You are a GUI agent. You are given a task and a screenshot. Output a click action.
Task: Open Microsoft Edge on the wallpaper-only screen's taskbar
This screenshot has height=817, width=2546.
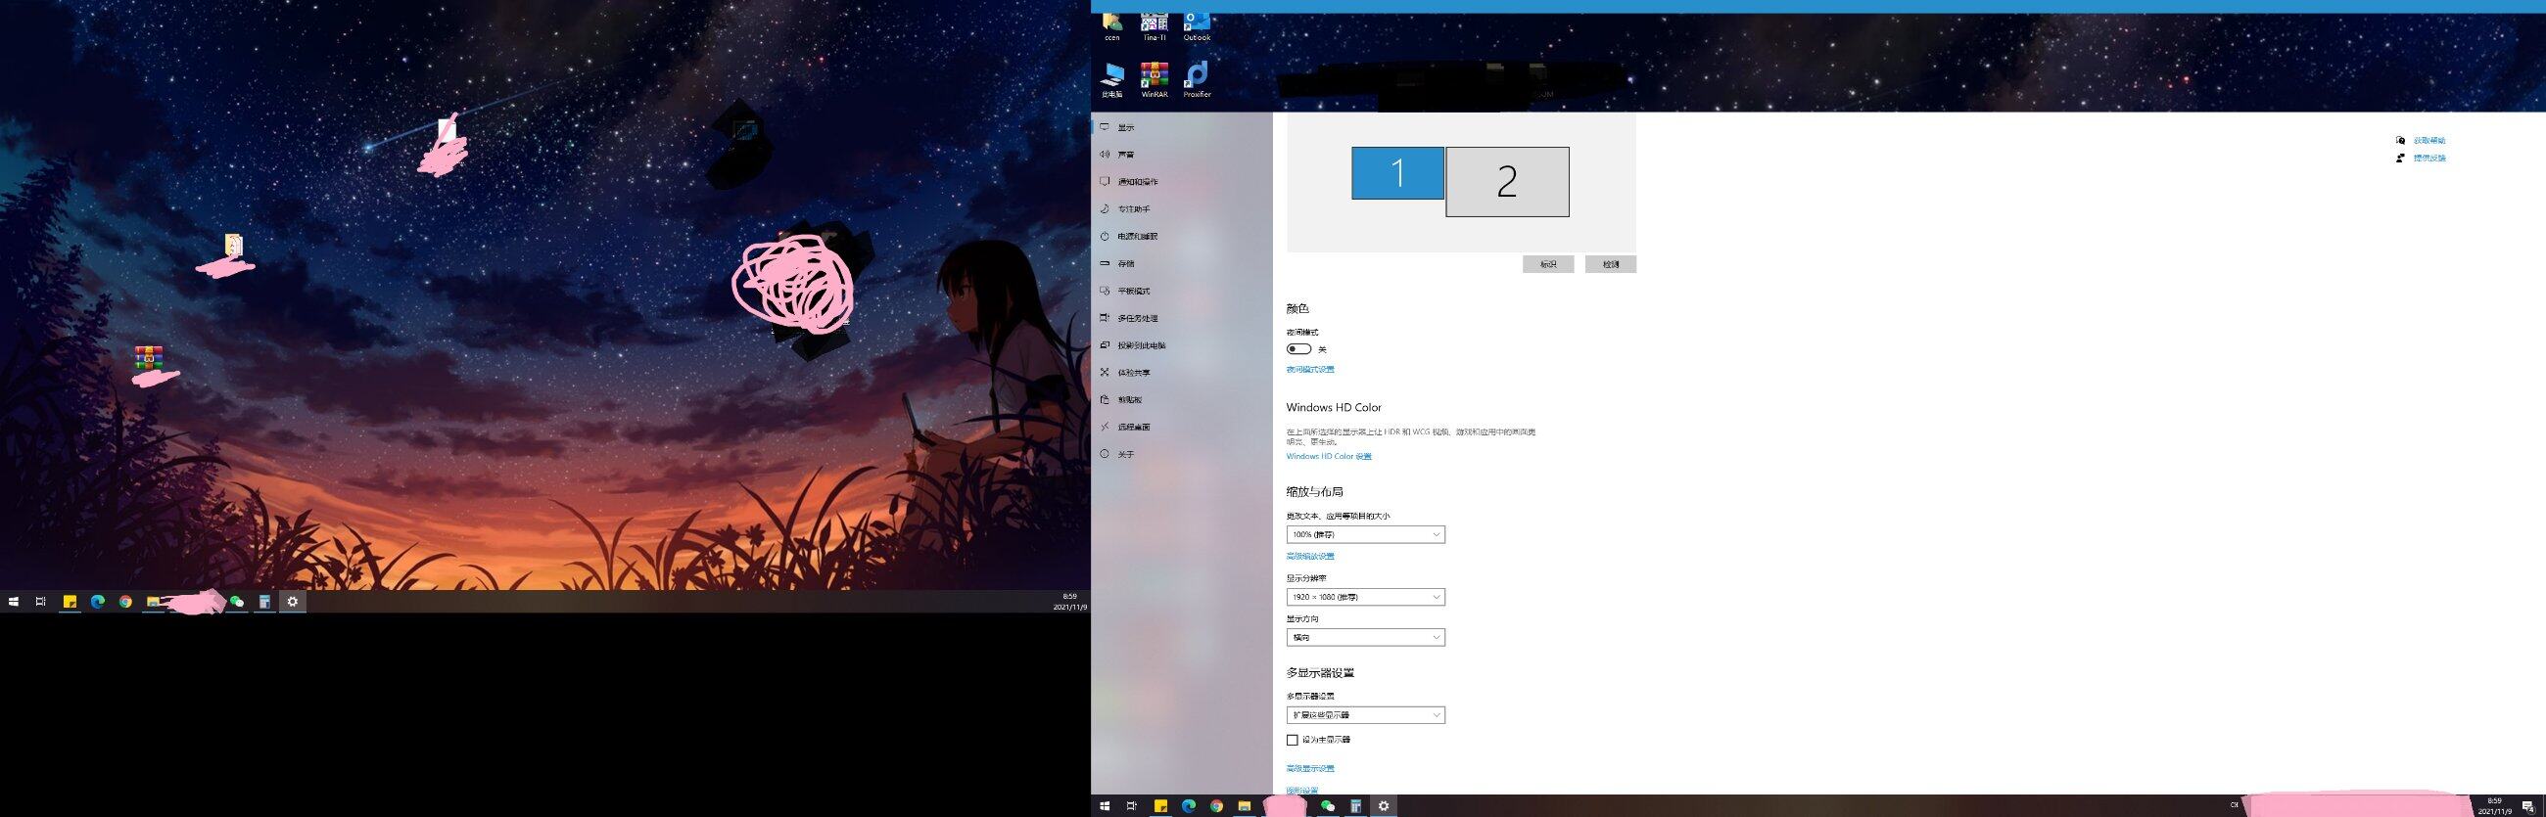tap(98, 602)
